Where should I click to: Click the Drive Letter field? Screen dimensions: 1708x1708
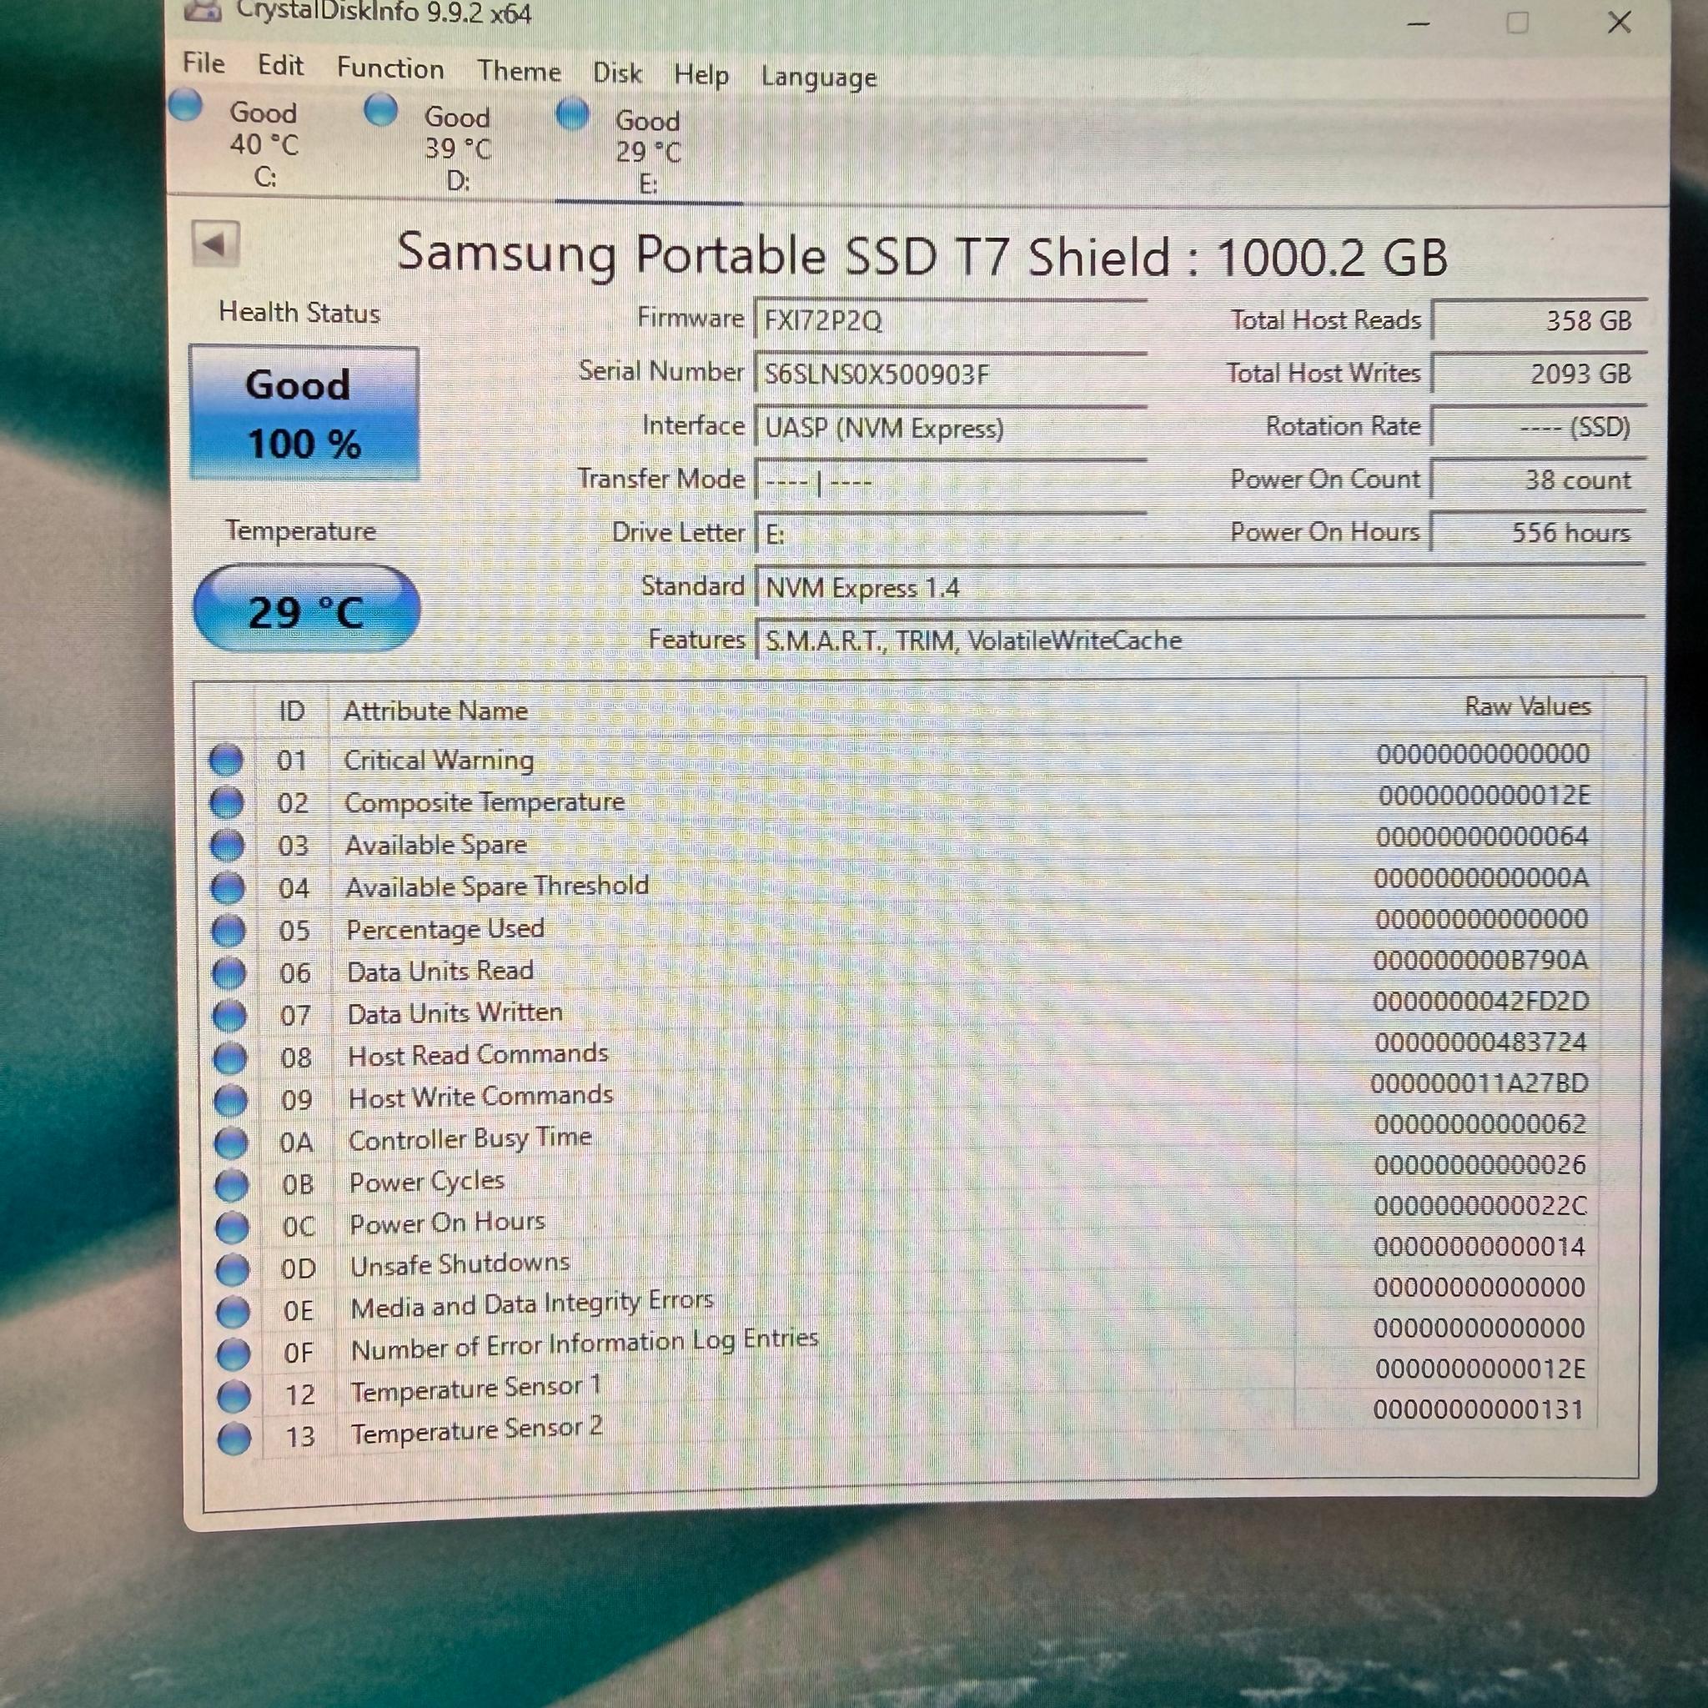(951, 534)
